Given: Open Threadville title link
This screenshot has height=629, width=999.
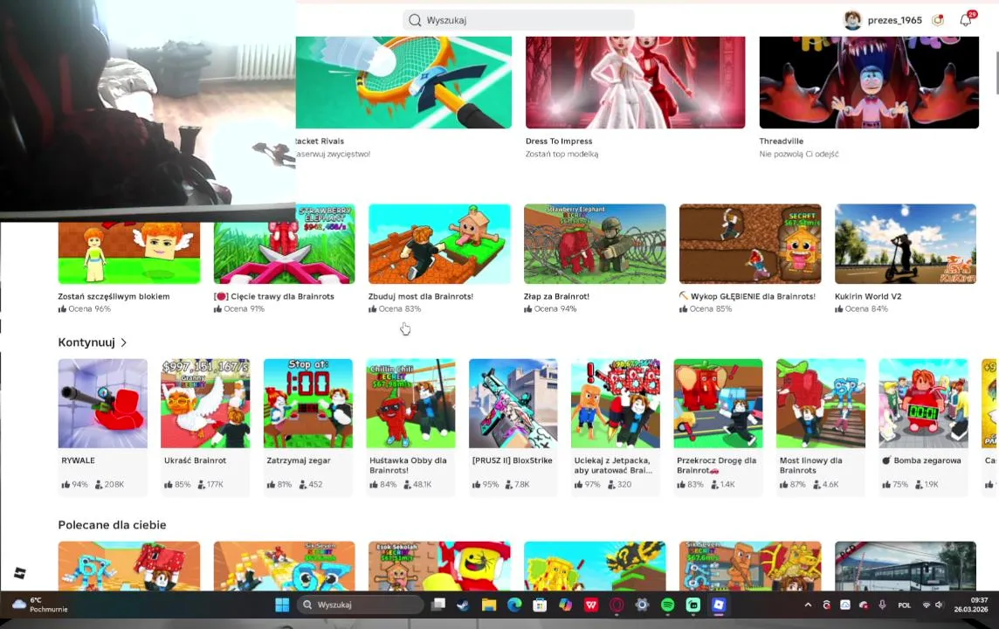Looking at the screenshot, I should tap(781, 141).
